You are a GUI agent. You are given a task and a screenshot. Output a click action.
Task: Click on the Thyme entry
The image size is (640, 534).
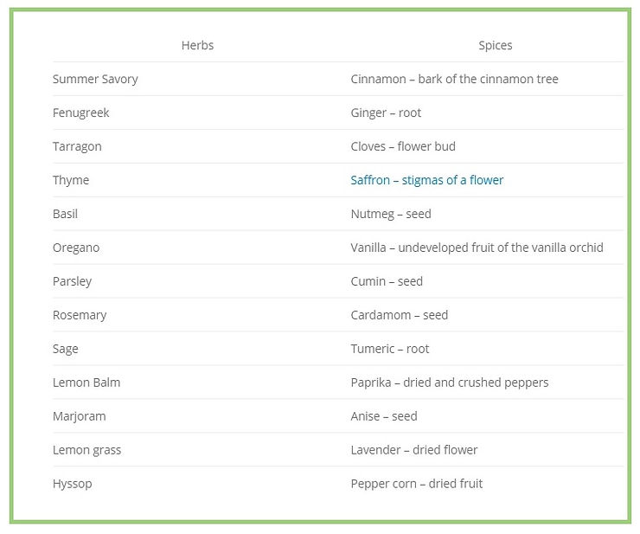pos(71,180)
